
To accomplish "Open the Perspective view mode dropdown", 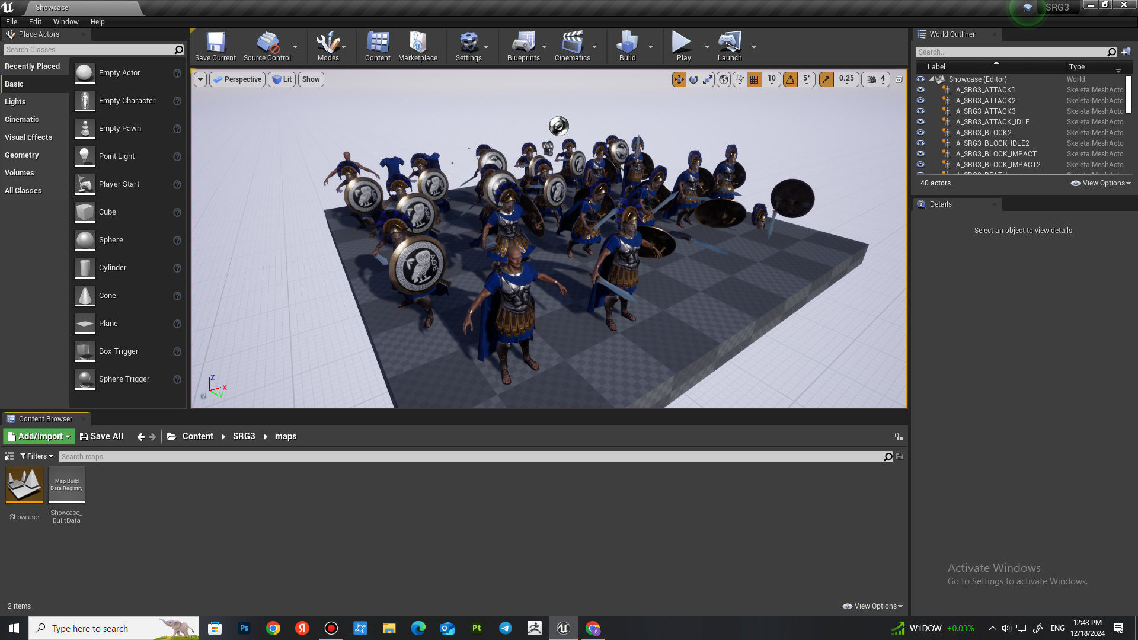I will coord(238,79).
